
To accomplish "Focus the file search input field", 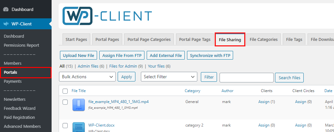I will pos(246,78).
